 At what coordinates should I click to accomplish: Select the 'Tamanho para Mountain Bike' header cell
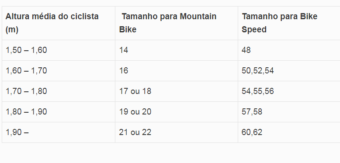tap(177, 23)
